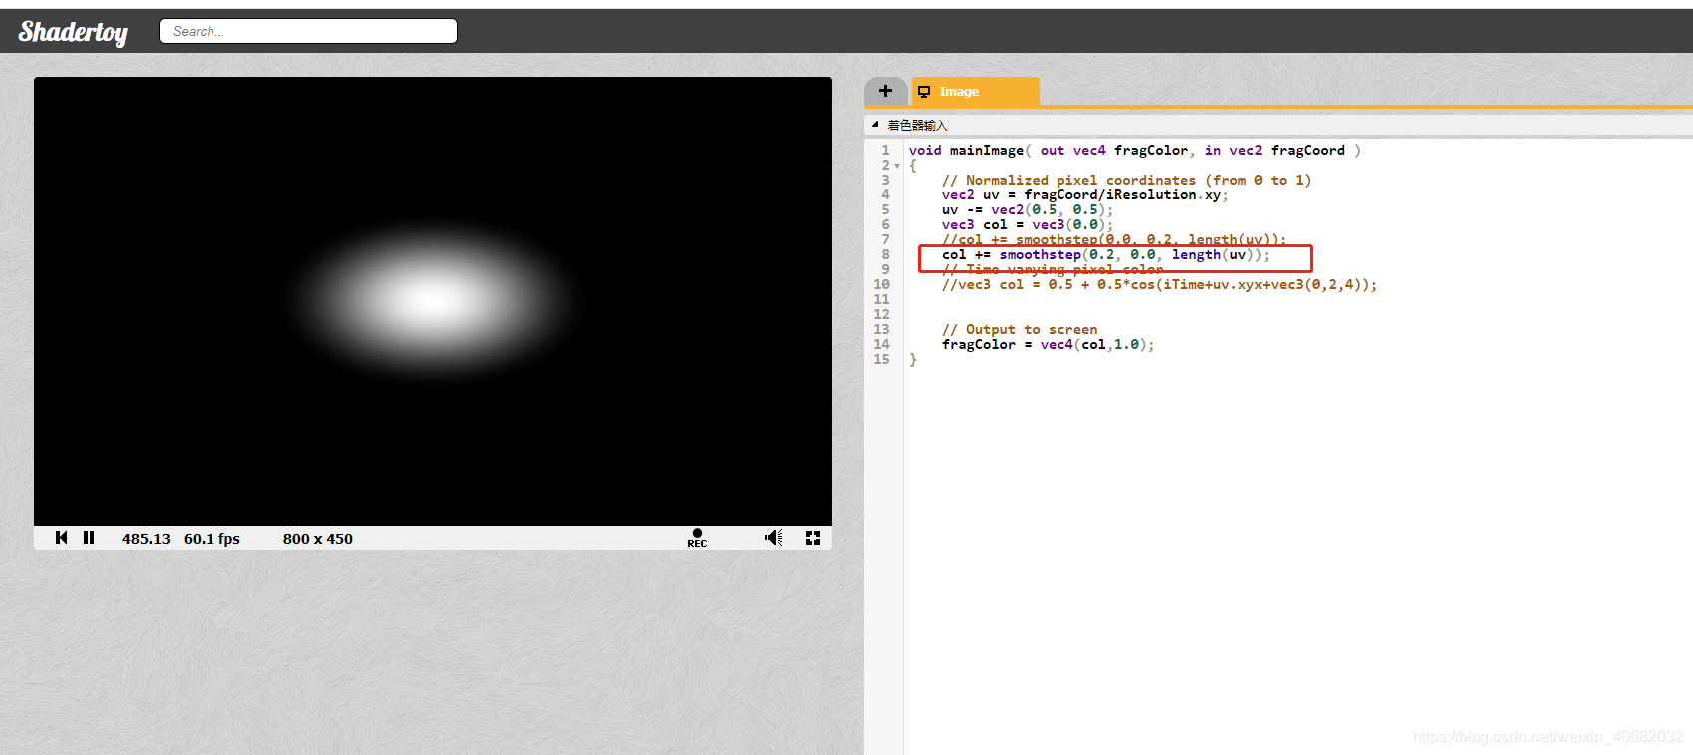Click the shader preview canvas

point(433,301)
